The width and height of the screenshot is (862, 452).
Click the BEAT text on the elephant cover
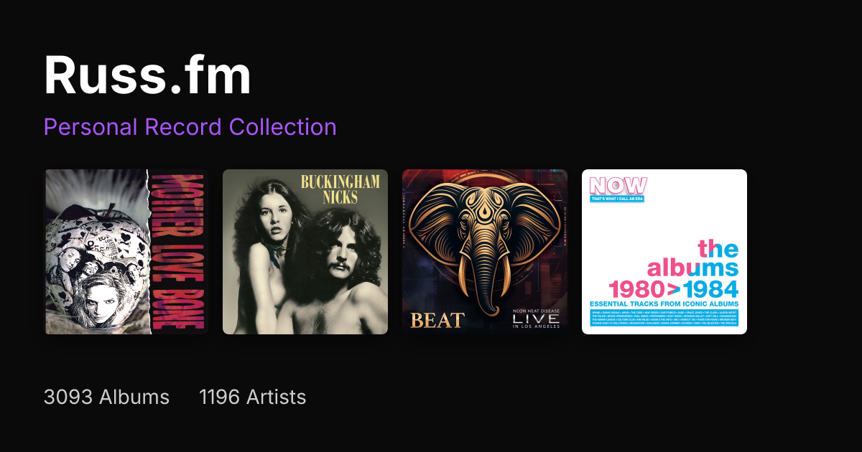click(x=437, y=320)
